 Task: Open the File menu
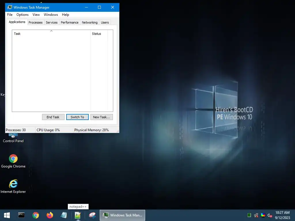(x=10, y=15)
